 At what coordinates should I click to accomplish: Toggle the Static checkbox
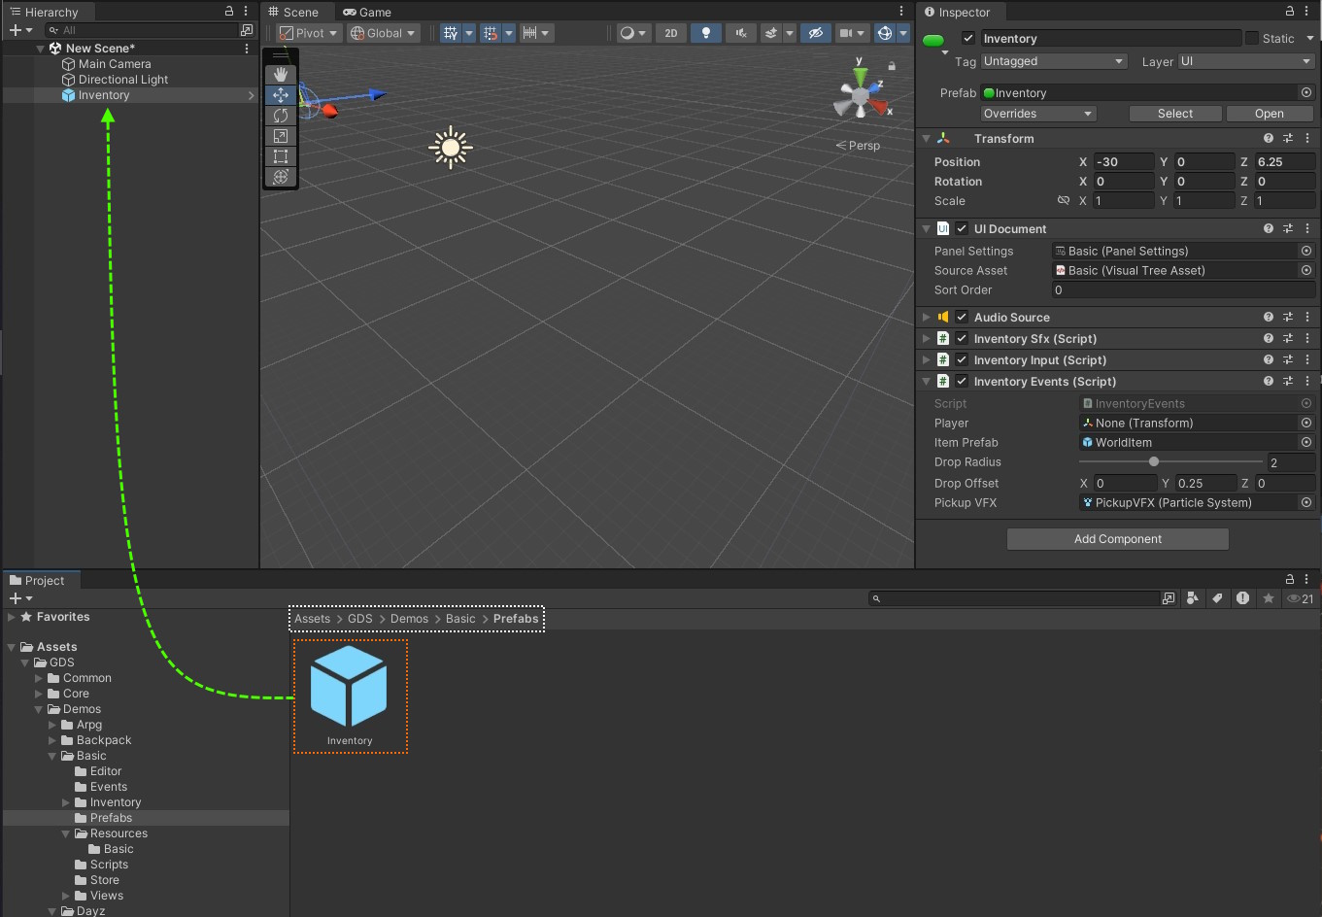tap(1252, 39)
